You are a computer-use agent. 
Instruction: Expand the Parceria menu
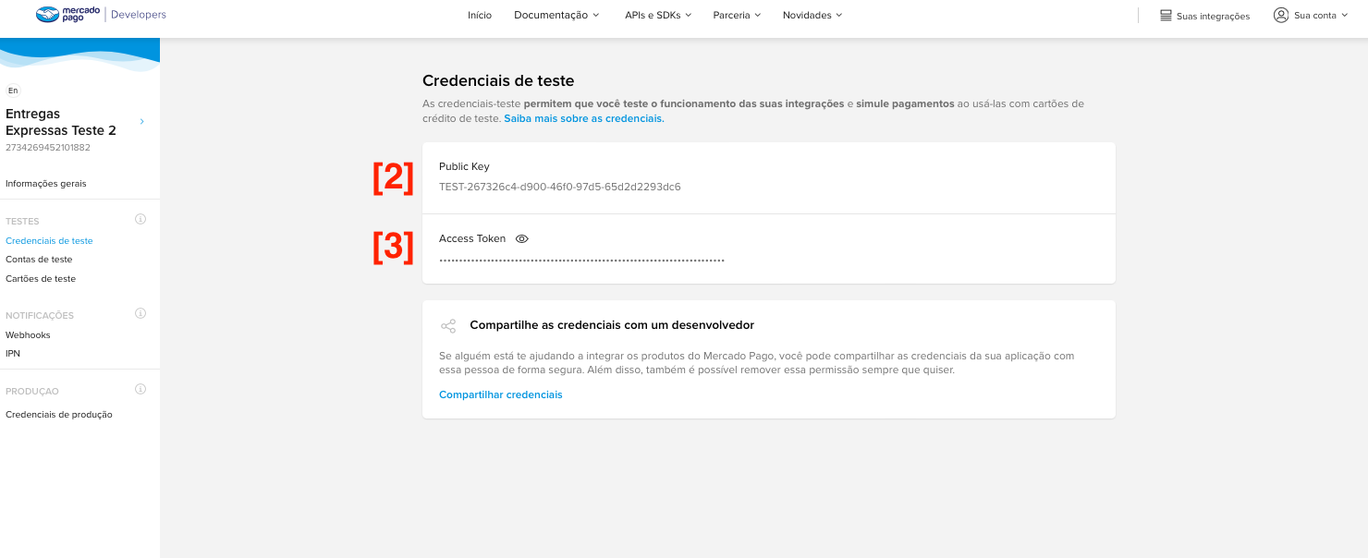coord(737,16)
